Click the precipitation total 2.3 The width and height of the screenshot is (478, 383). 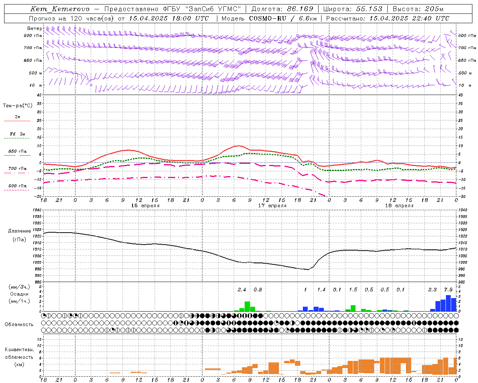(x=432, y=290)
